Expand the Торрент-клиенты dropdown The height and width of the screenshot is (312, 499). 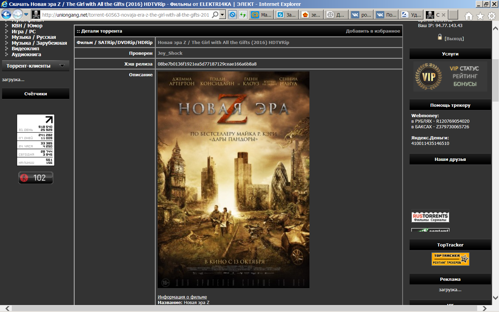click(x=62, y=66)
